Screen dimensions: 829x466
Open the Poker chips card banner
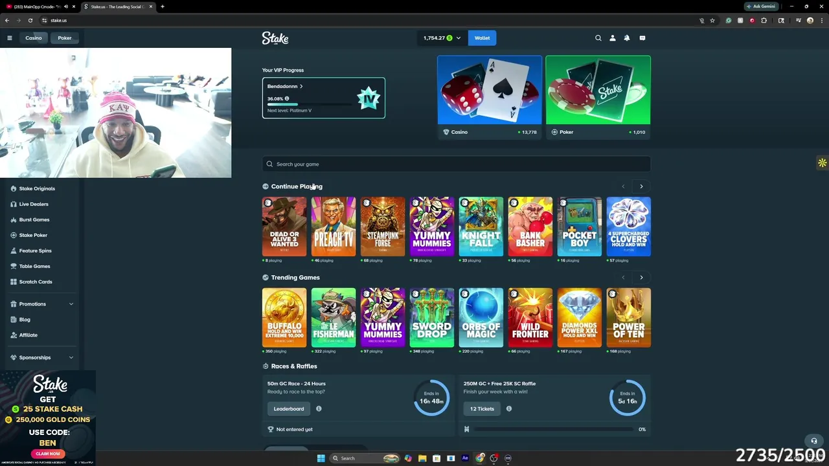point(598,98)
